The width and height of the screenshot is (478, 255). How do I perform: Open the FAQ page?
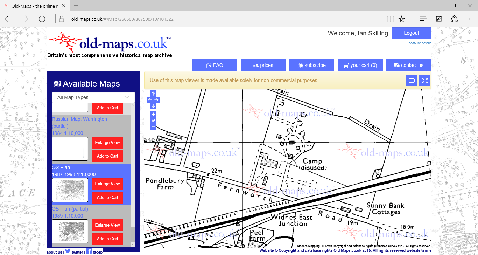(215, 65)
